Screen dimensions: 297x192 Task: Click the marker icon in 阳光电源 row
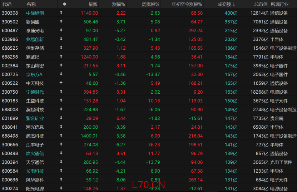pos(61,188)
